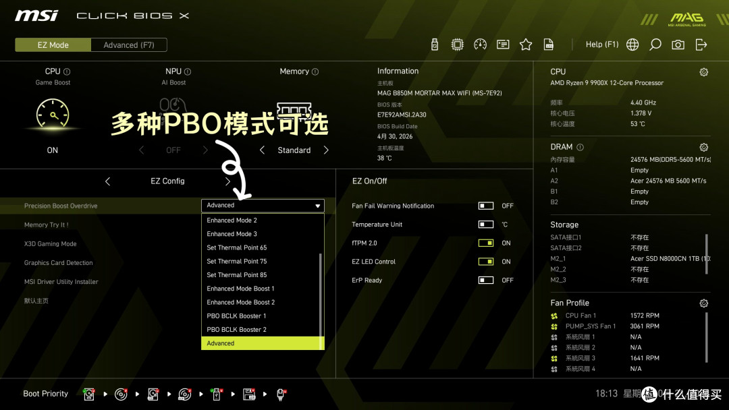The image size is (729, 410).
Task: Click the CPU chip icon in top toolbar
Action: (458, 45)
